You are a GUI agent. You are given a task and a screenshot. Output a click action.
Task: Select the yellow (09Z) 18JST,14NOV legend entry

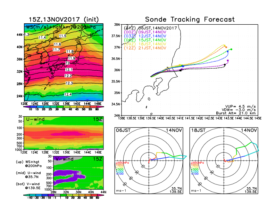point(145,44)
